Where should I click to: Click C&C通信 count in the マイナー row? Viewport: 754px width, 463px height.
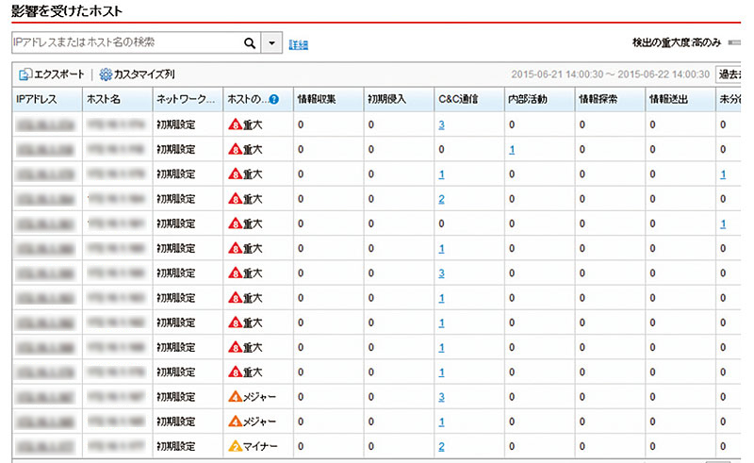click(x=441, y=446)
